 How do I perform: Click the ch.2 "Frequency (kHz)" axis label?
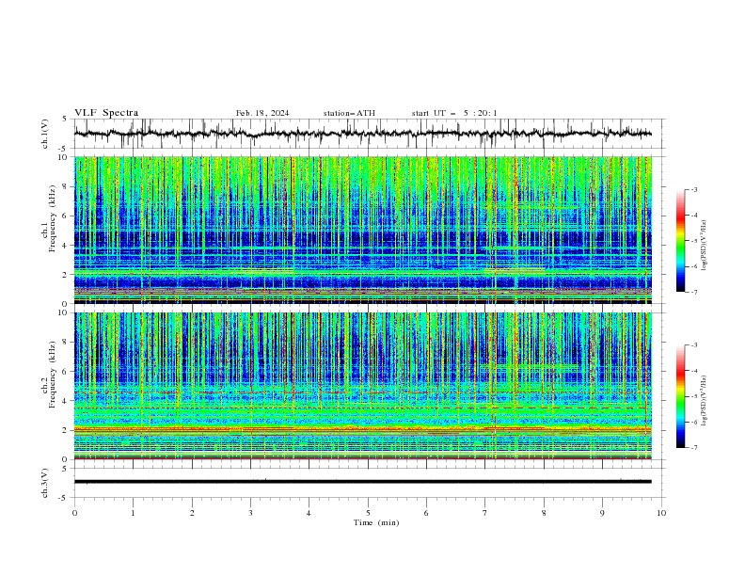pos(53,375)
